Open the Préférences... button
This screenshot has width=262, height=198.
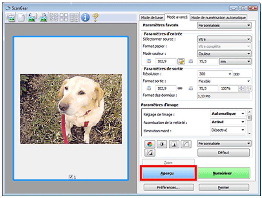click(169, 187)
